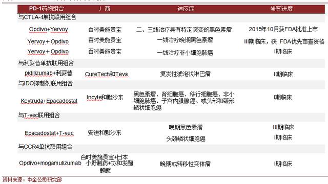Select the CureTech和Teva manufacturer cell
This screenshot has width=328, height=184.
(106, 74)
